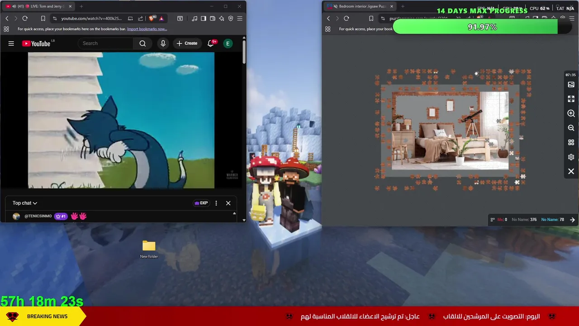Open Brave Rewards triangle icon in YouTube window

tap(161, 19)
